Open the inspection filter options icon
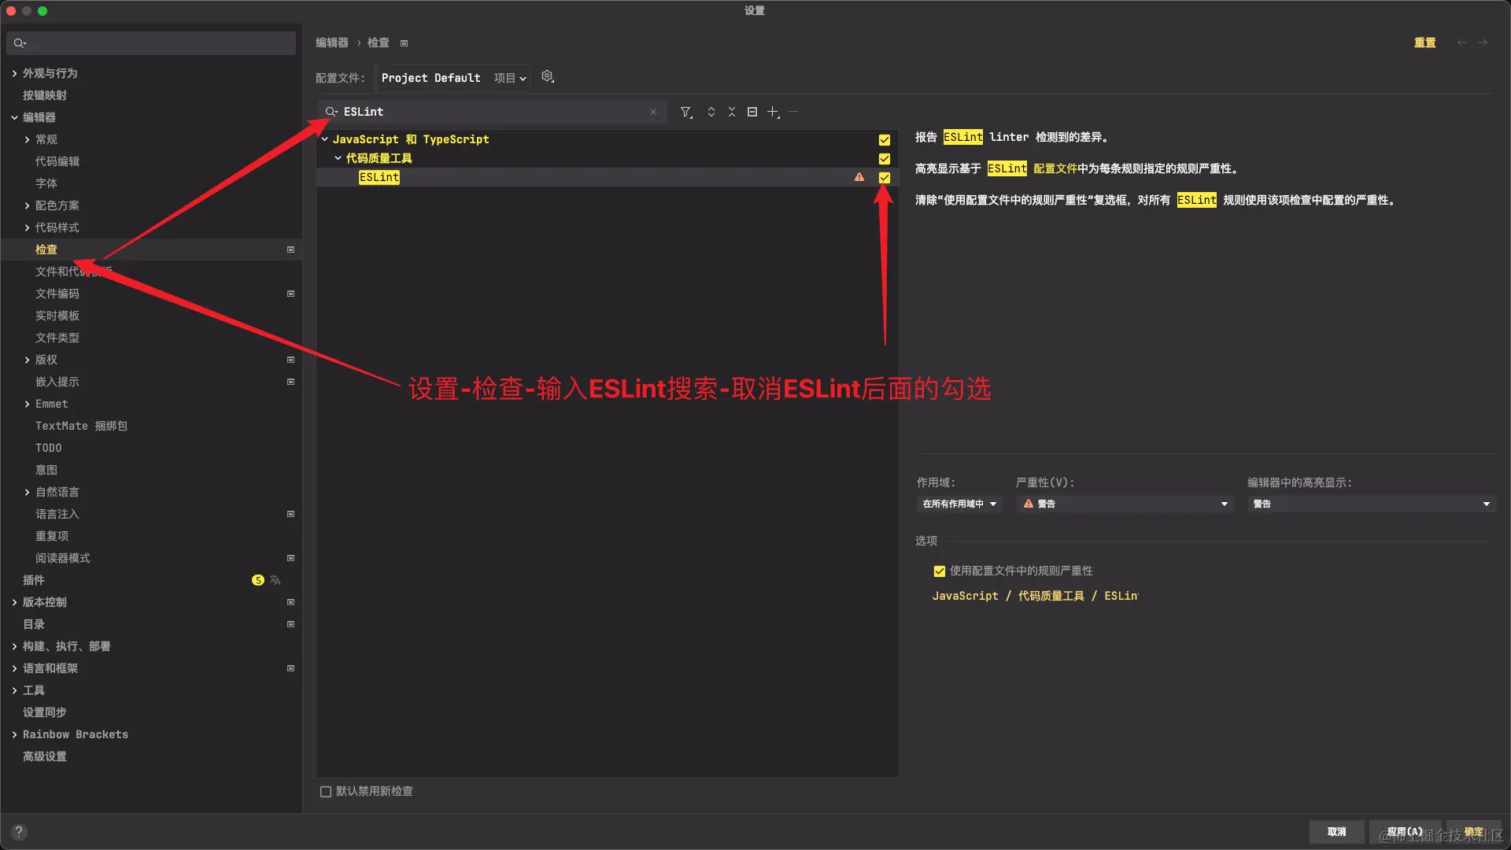Screen dimensions: 1511x850 tap(686, 112)
